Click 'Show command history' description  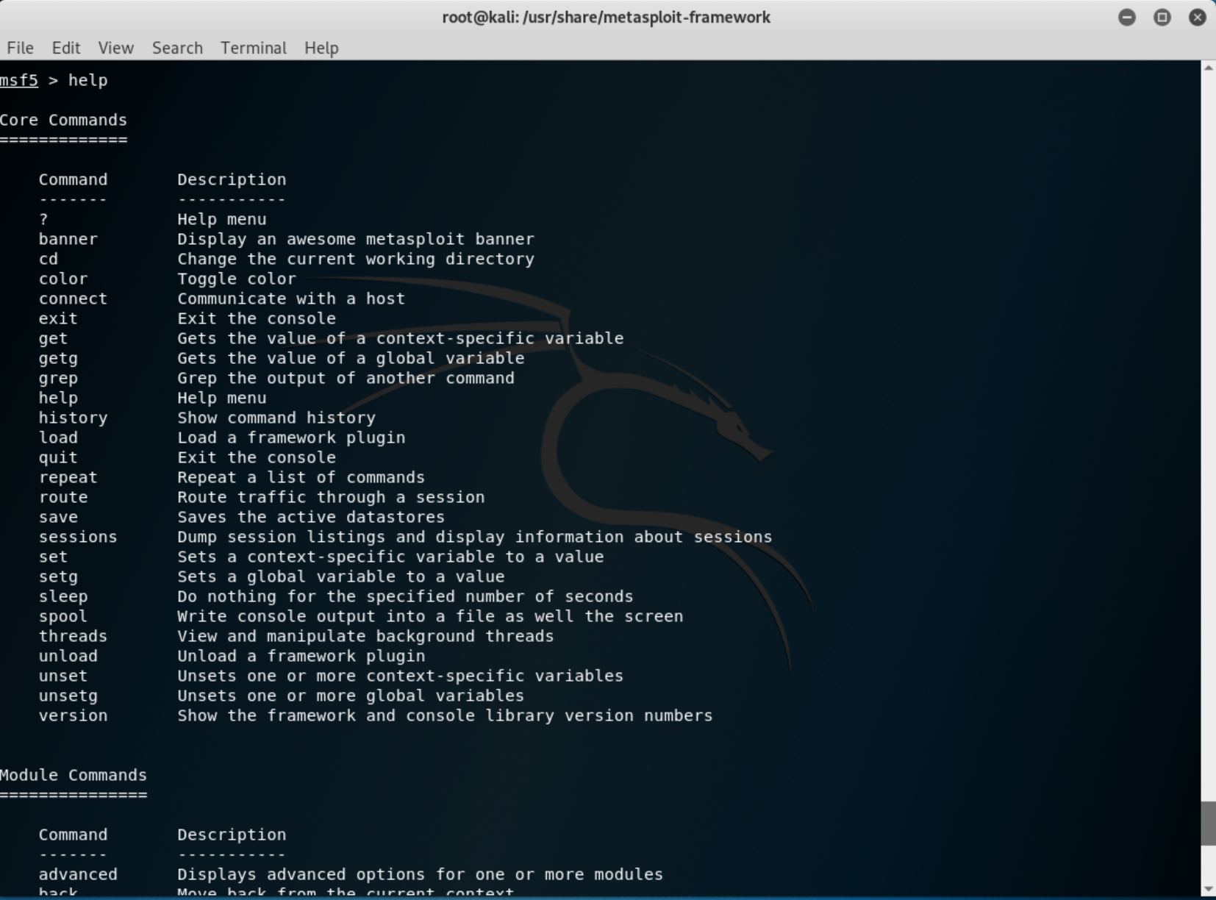(x=276, y=418)
